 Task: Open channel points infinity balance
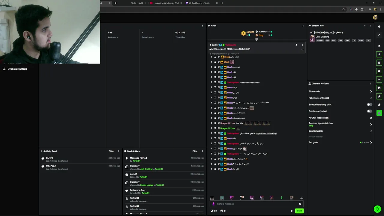214,211
